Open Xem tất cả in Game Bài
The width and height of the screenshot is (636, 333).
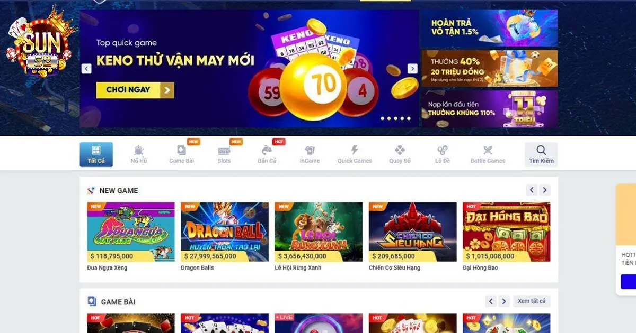tap(532, 301)
